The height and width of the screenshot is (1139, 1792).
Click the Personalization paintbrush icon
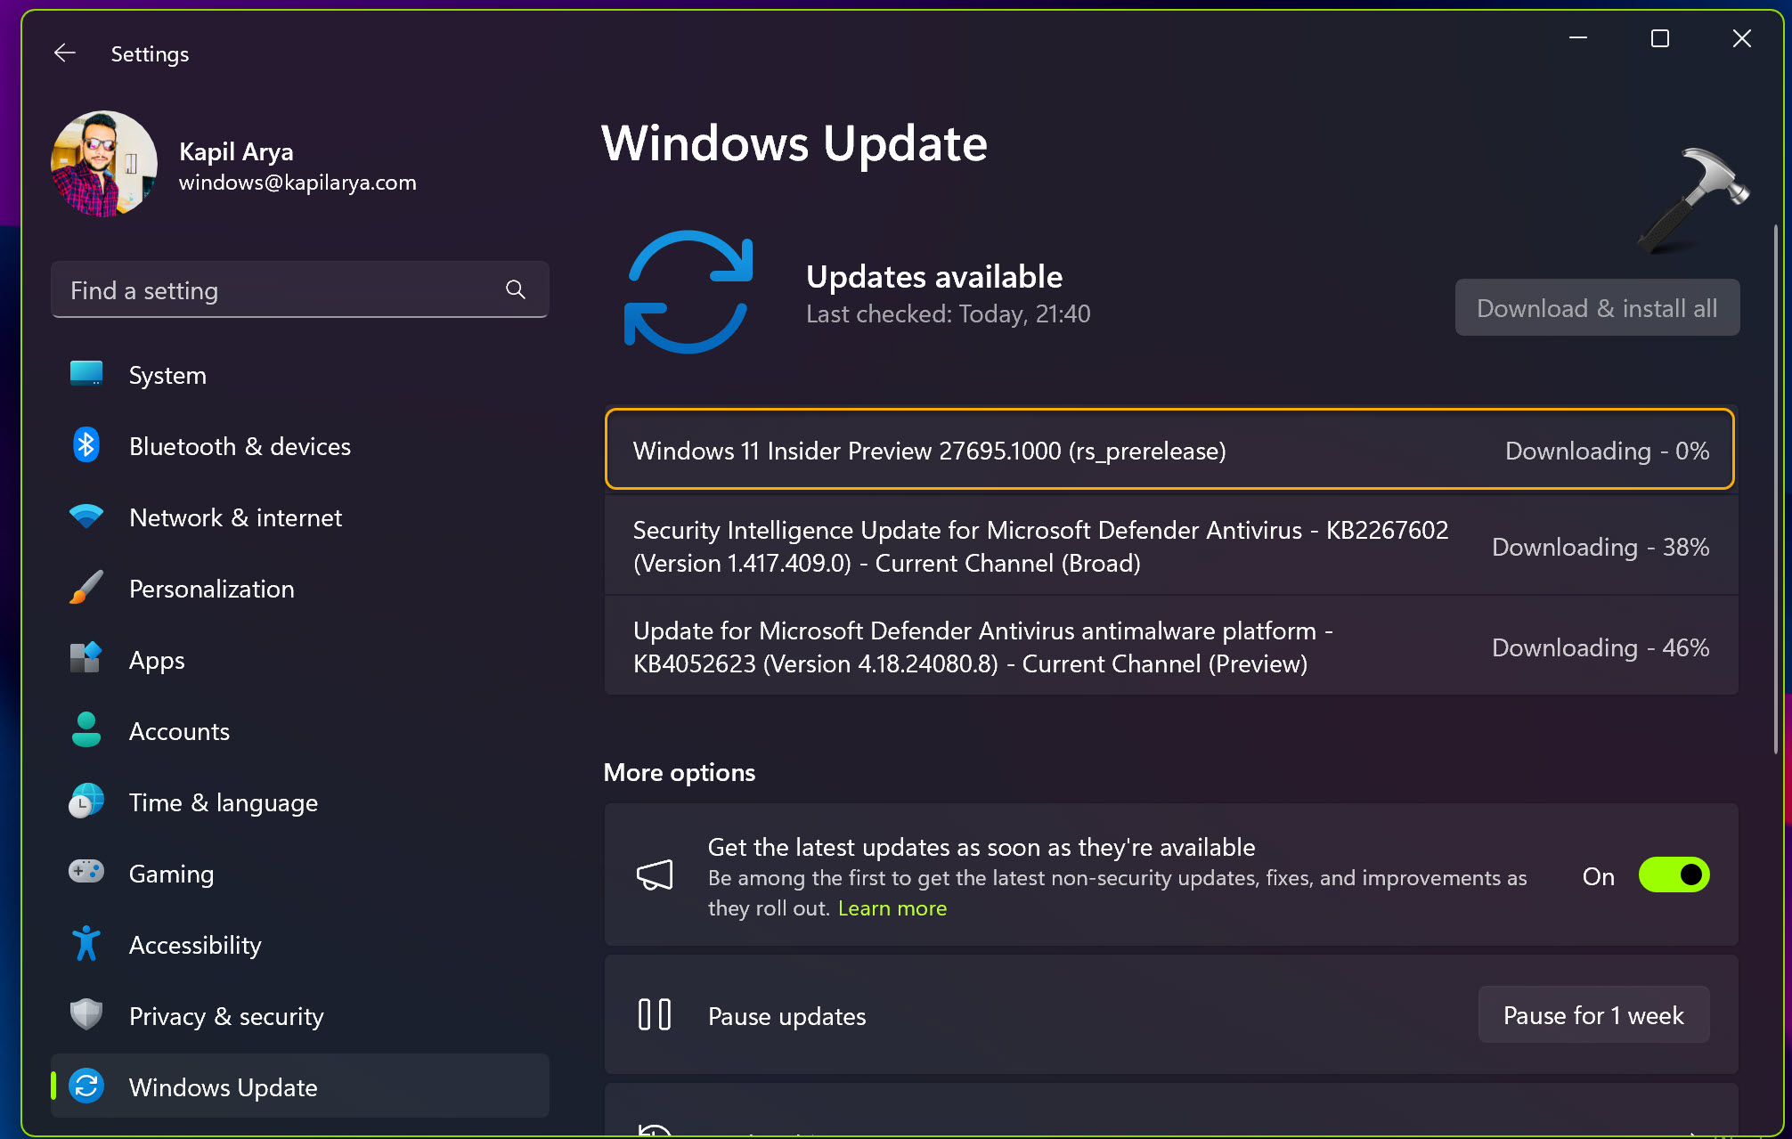click(86, 588)
